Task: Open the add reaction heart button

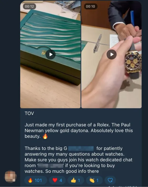Action: pos(110,180)
